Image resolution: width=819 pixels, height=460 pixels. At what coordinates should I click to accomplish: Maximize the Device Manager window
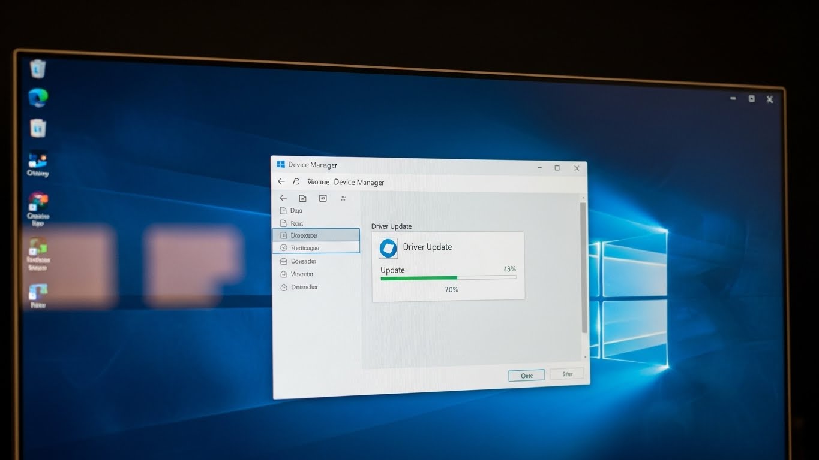[557, 168]
